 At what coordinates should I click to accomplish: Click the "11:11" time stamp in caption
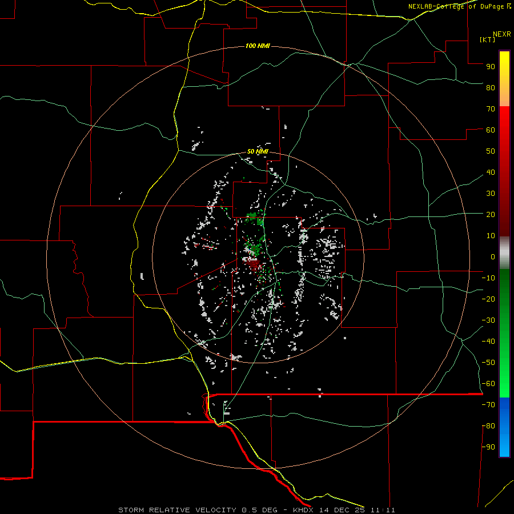[x=383, y=510]
